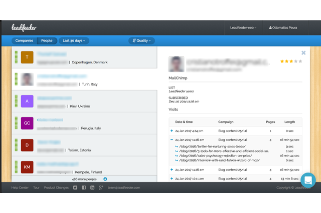Image resolution: width=321 pixels, height=213 pixels.
Task: Open the chat support widget
Action: [308, 180]
